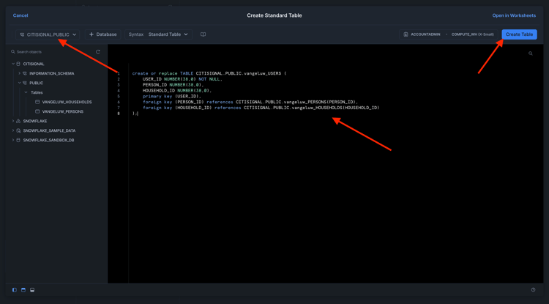Viewport: 549px width, 304px height.
Task: Expand the INFORMATION_SCHEMA node
Action: (19, 73)
